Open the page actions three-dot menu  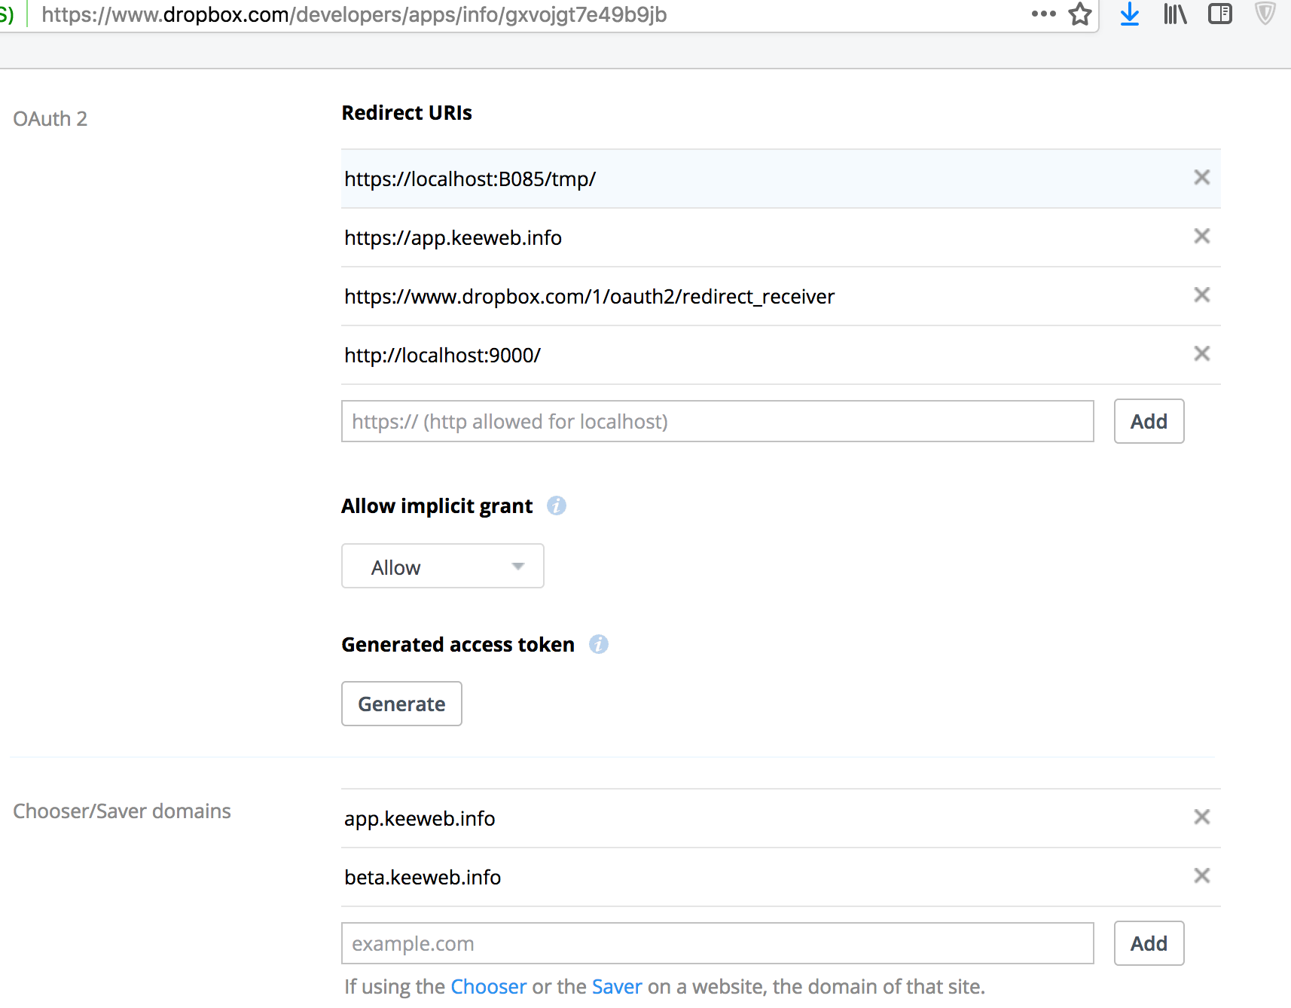(x=1043, y=14)
